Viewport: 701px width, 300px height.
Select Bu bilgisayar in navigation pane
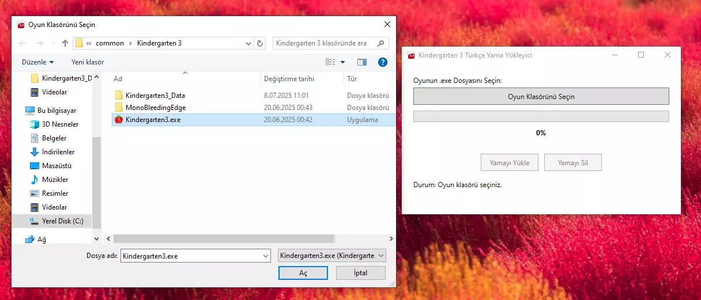[51, 110]
